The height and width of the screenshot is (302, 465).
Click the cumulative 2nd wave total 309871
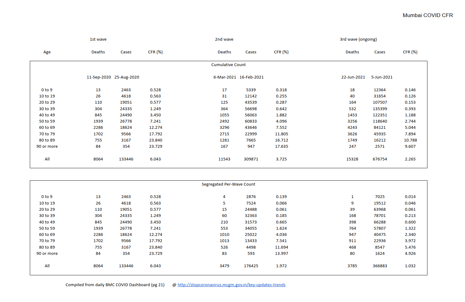251,159
